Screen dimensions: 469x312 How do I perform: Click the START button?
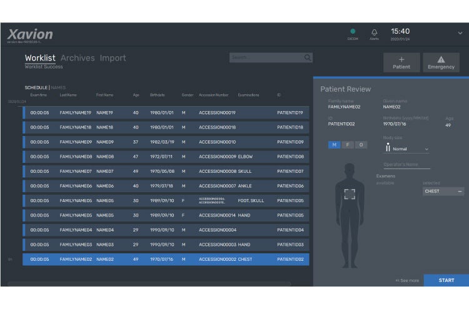pos(446,280)
